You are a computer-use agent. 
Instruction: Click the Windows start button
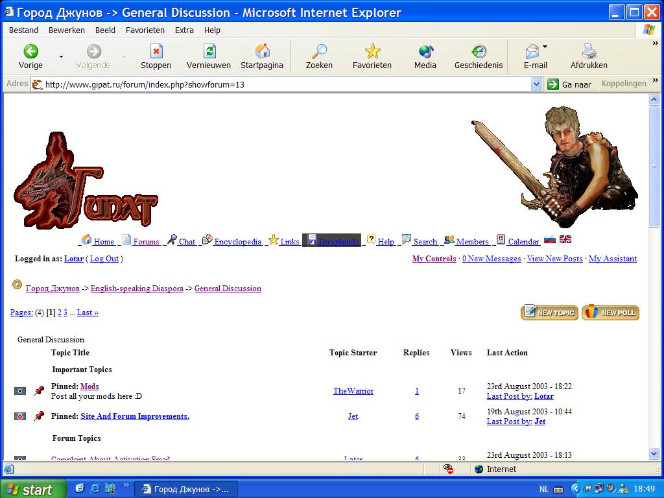pos(32,489)
